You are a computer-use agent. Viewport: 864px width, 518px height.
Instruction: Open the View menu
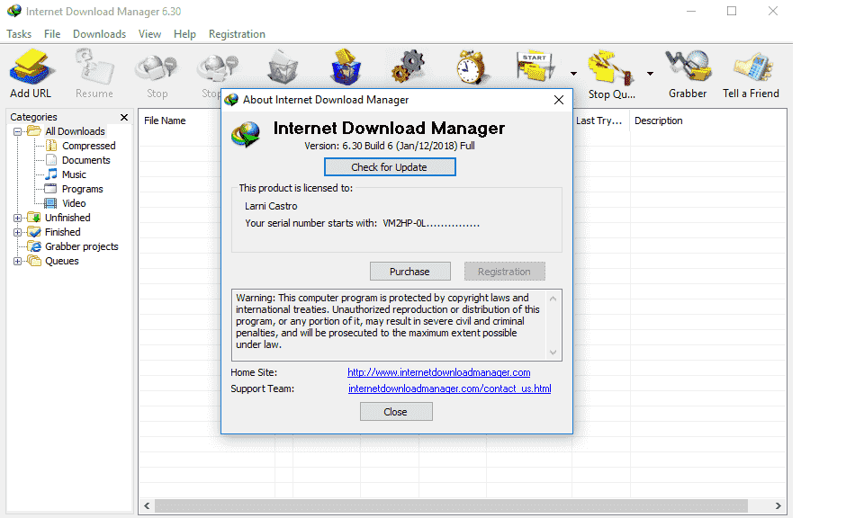click(149, 34)
